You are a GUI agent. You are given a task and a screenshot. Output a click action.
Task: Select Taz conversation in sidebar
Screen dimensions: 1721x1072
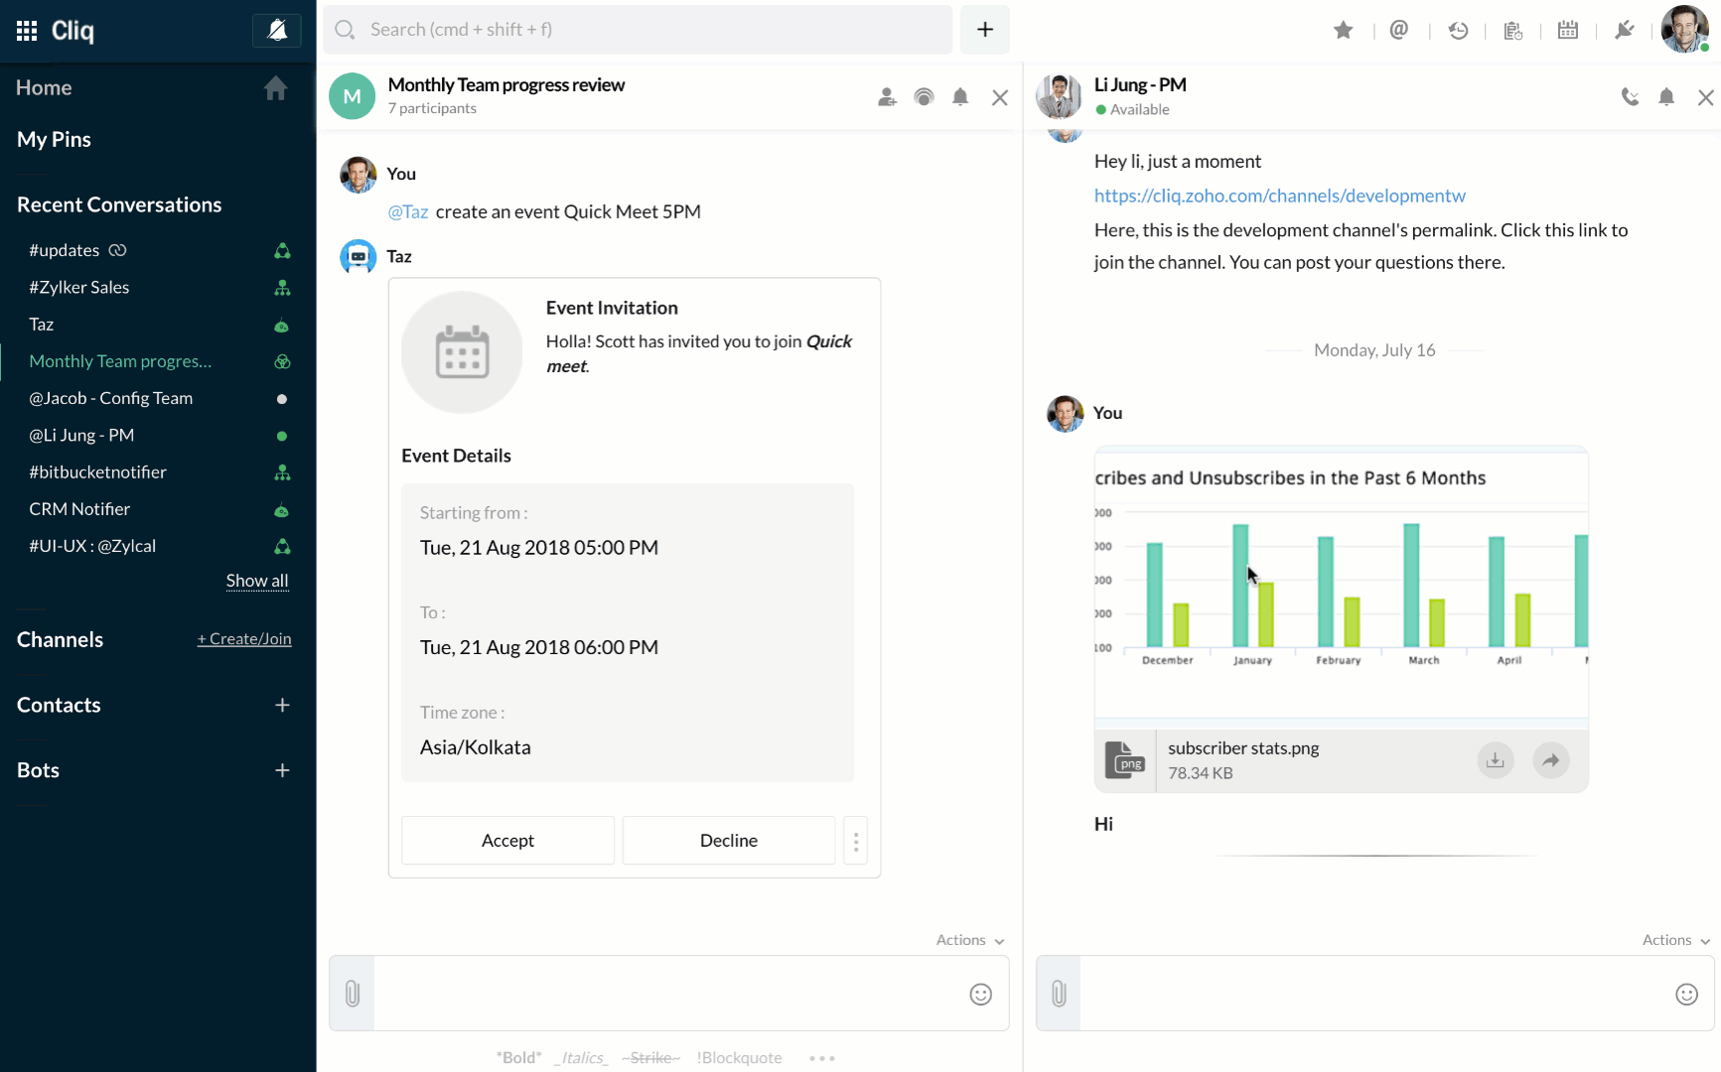click(158, 325)
